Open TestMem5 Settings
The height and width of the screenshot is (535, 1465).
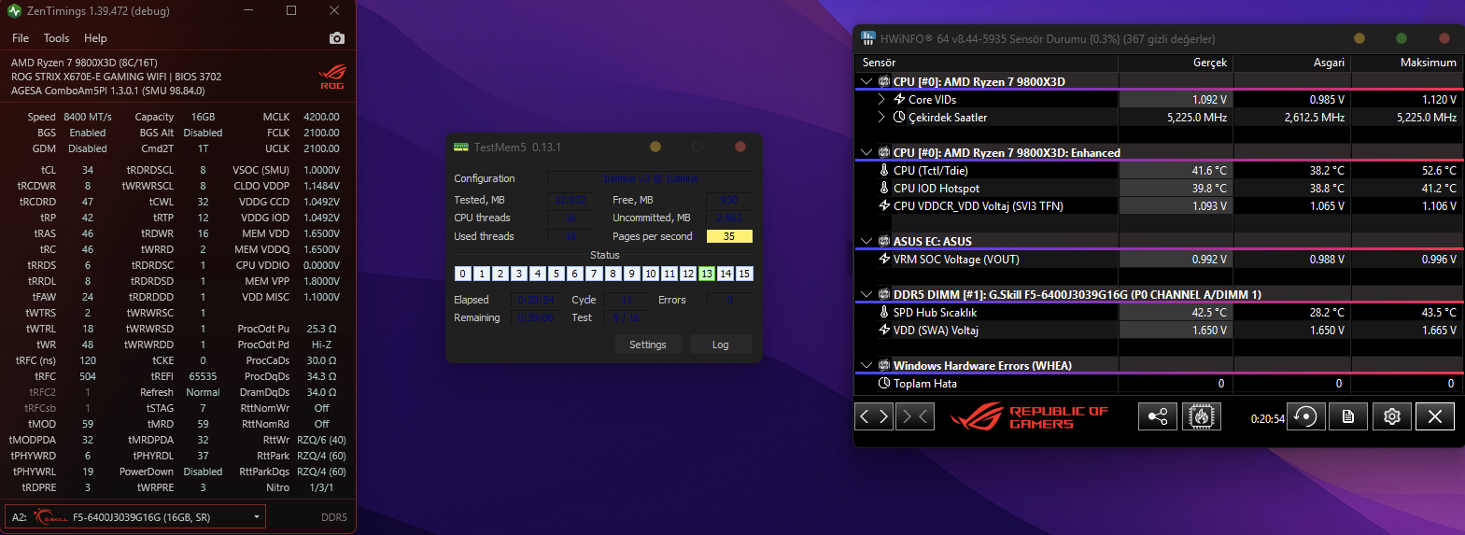point(648,345)
